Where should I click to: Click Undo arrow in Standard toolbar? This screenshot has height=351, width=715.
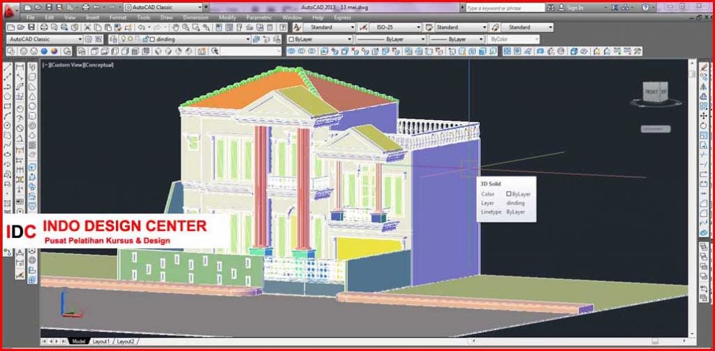[x=141, y=27]
